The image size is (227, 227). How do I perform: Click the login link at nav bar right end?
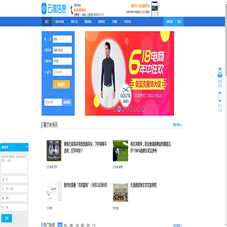[x=179, y=21]
